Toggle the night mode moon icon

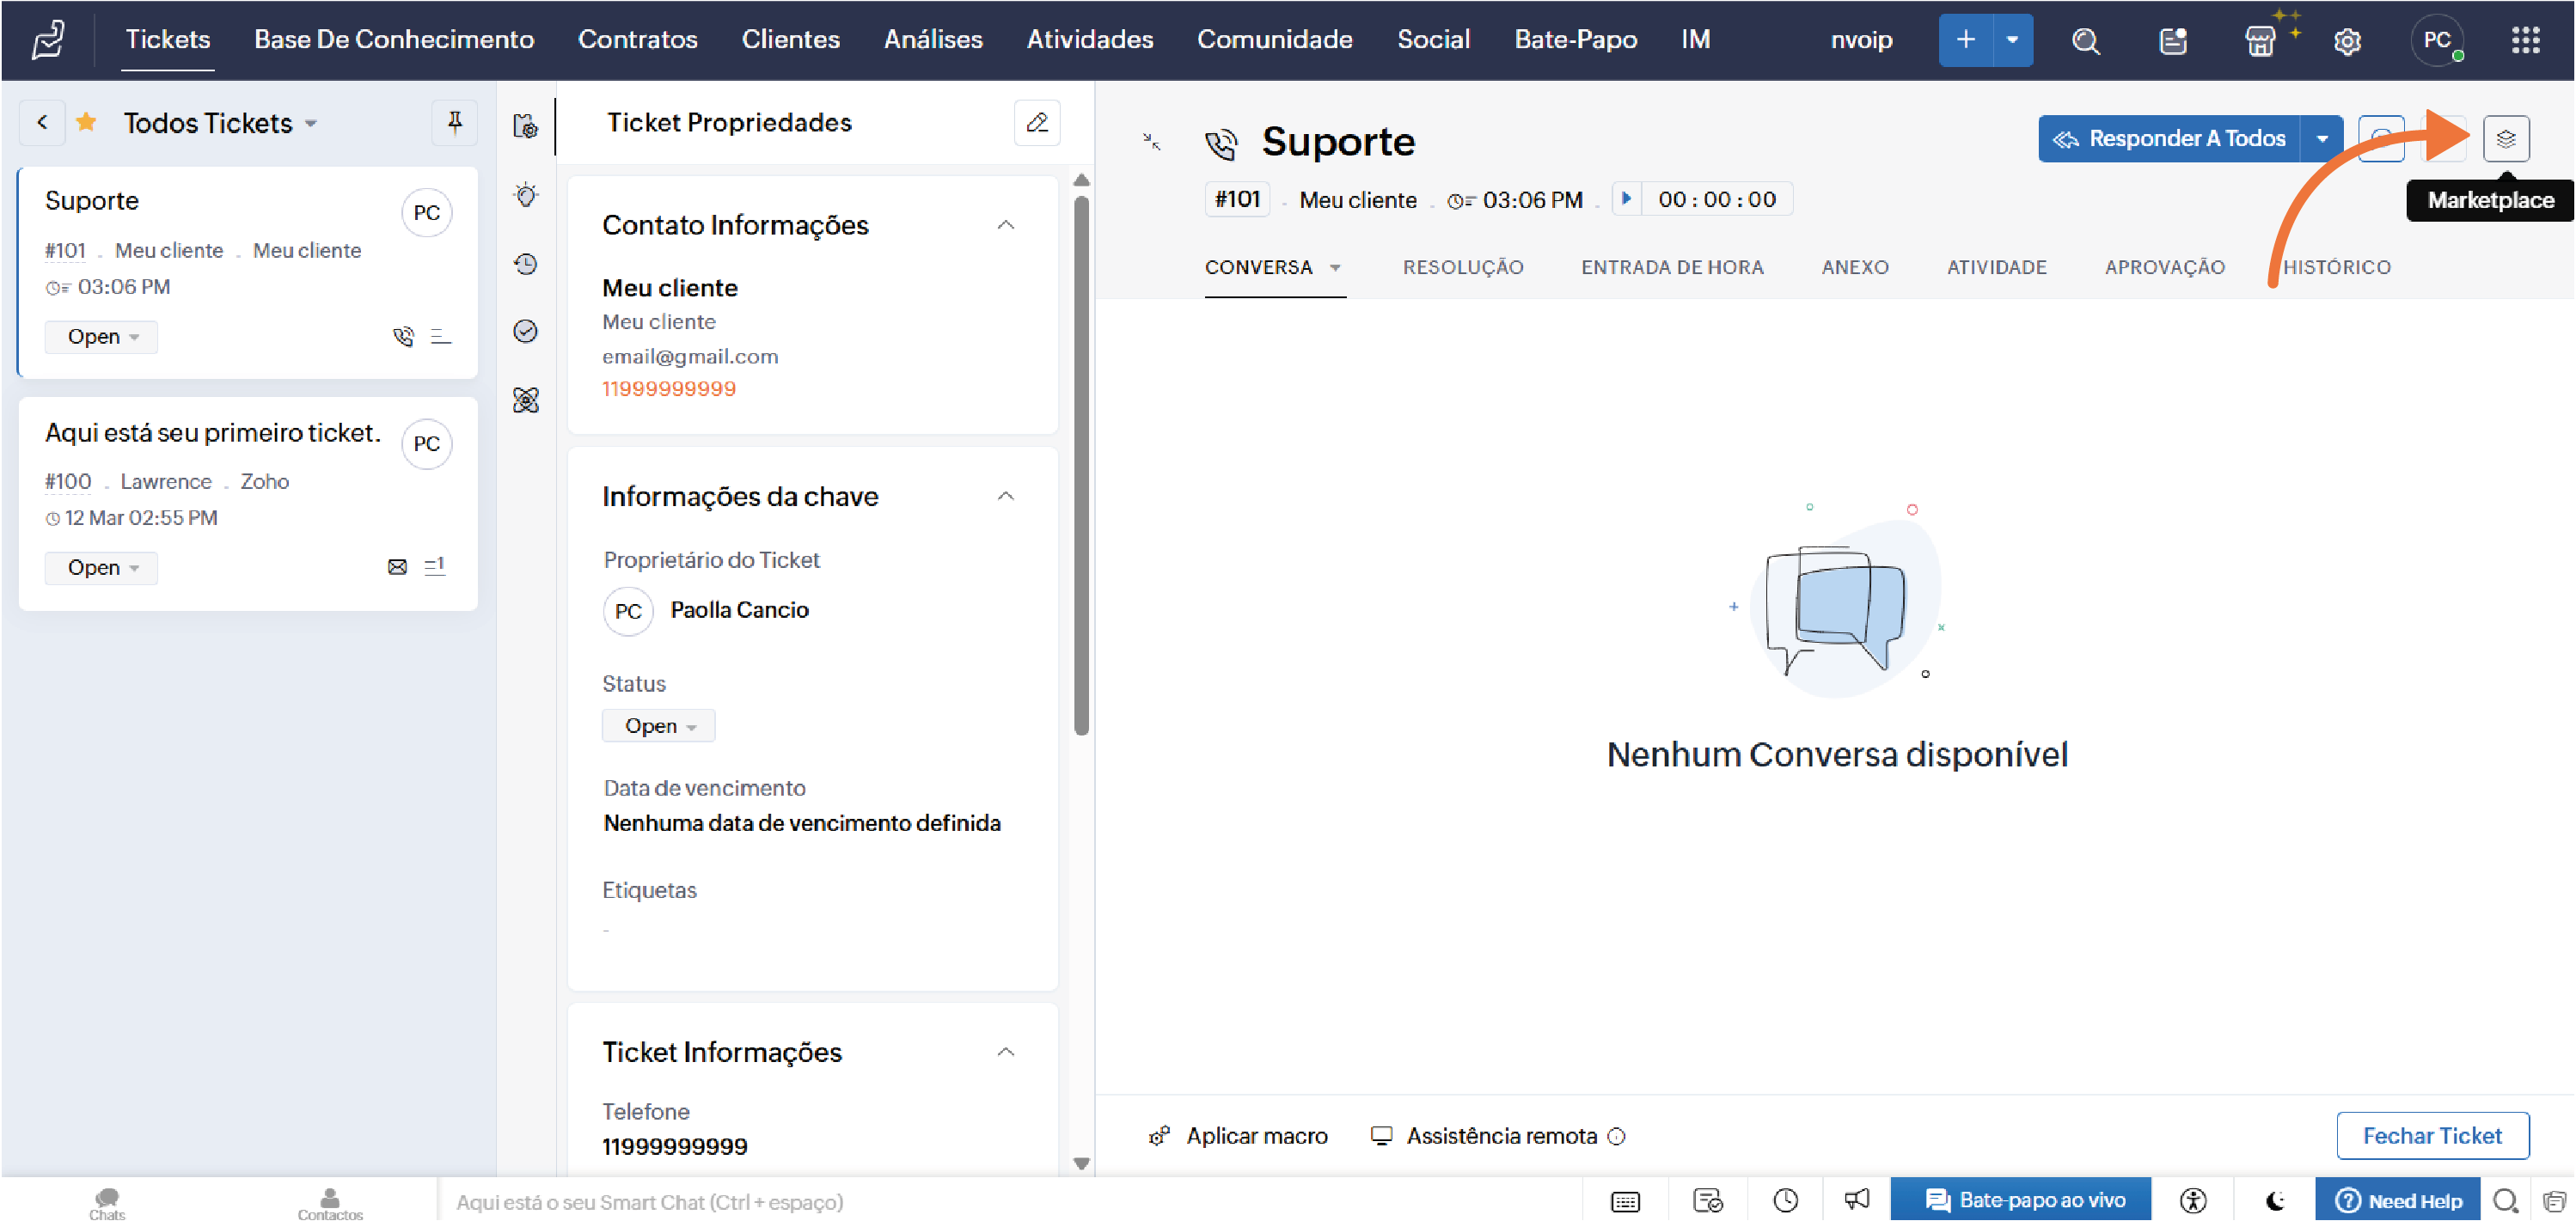[x=2275, y=1200]
